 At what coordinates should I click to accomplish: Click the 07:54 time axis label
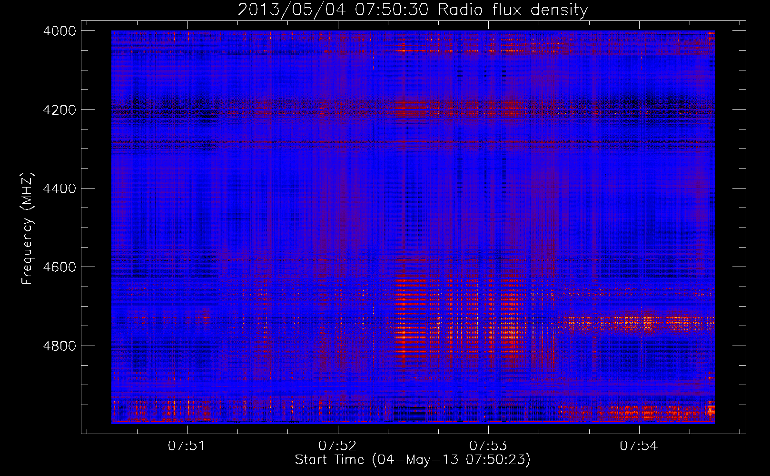[x=639, y=446]
